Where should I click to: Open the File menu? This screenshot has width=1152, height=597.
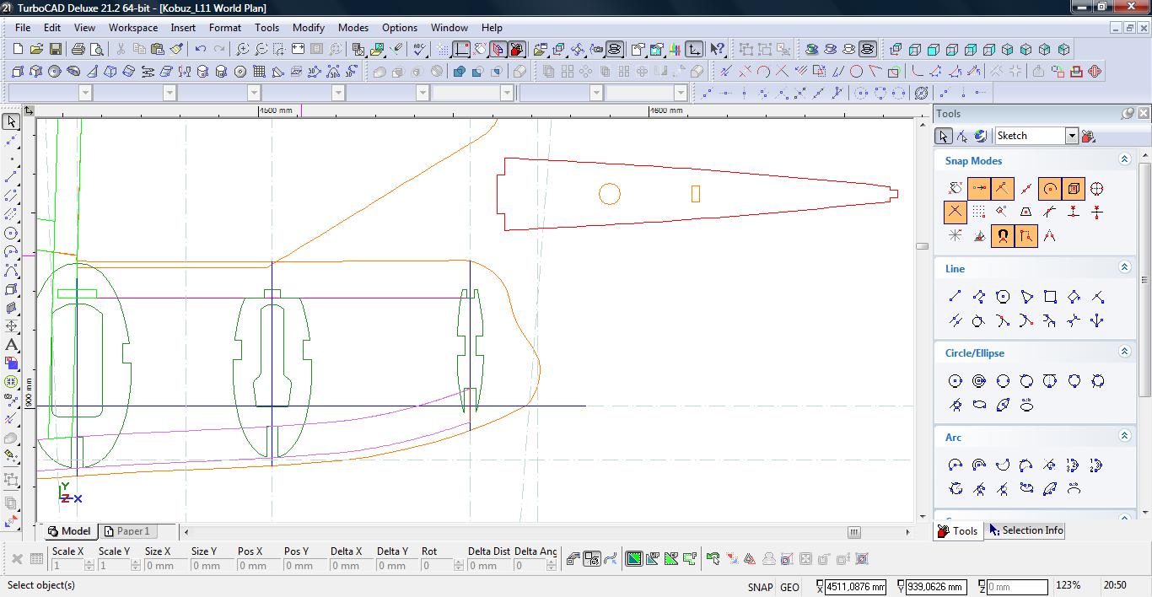pyautogui.click(x=23, y=28)
